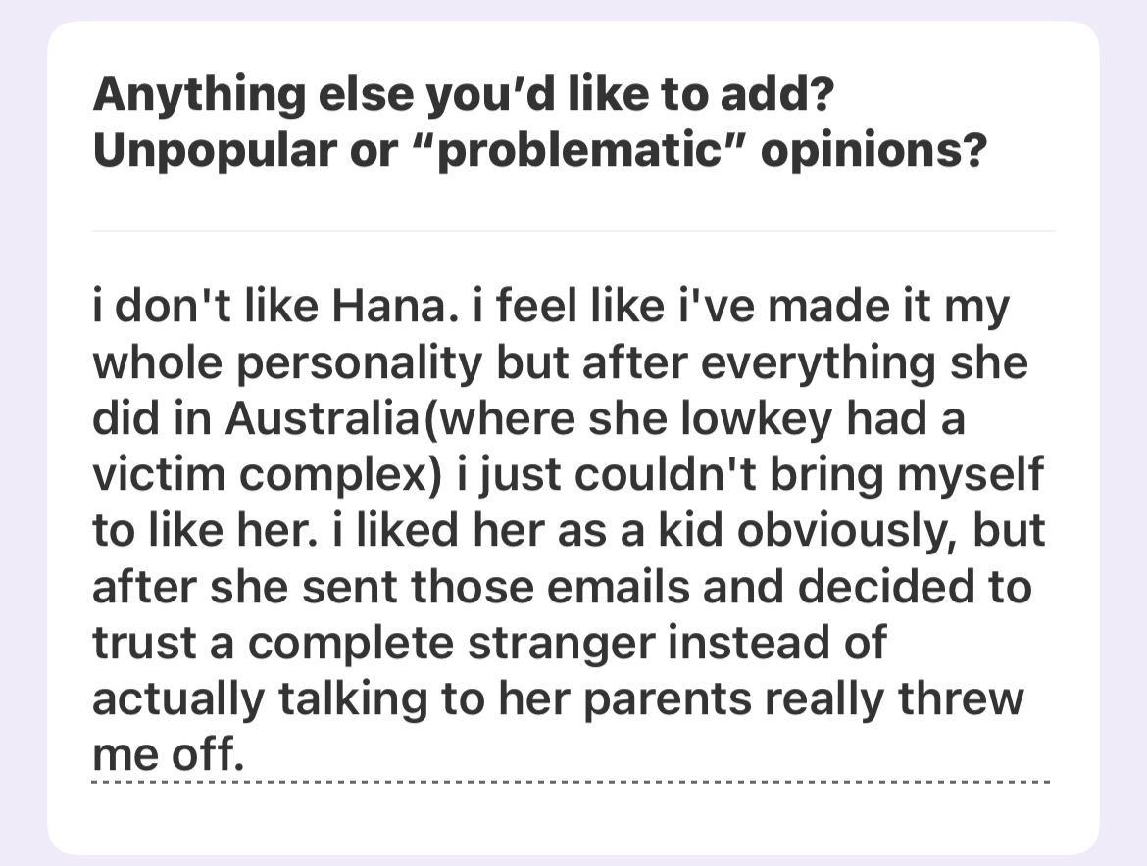Click the "Anything else you'd like to add?" heading

(463, 95)
